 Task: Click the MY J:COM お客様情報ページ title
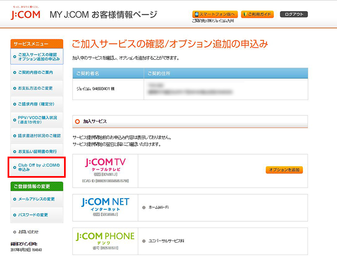tap(103, 15)
